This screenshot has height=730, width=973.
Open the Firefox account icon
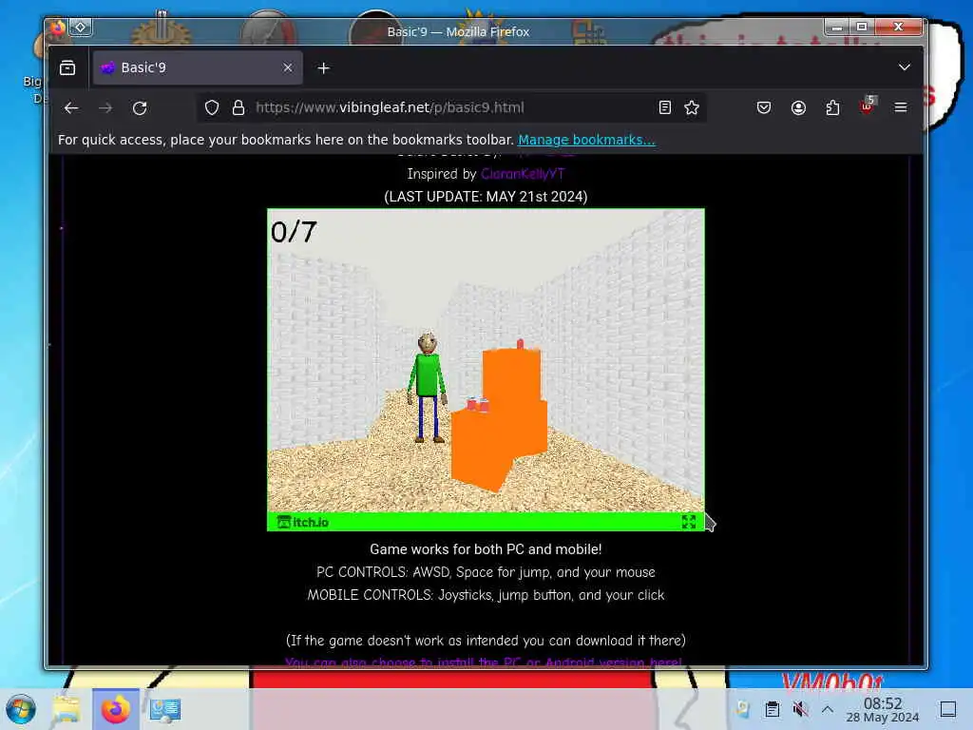798,108
